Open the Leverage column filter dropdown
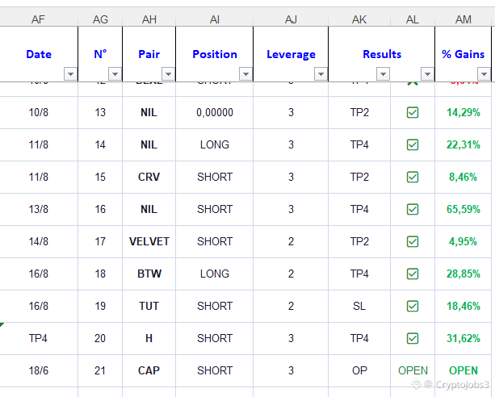The height and width of the screenshot is (397, 495). click(x=321, y=74)
